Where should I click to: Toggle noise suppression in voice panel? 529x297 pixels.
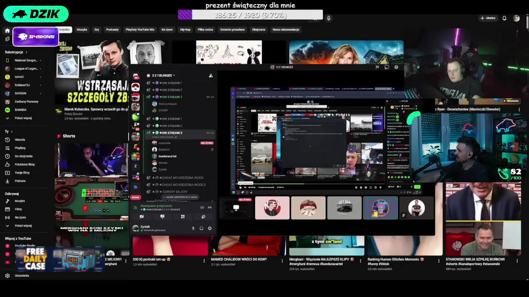tap(202, 207)
